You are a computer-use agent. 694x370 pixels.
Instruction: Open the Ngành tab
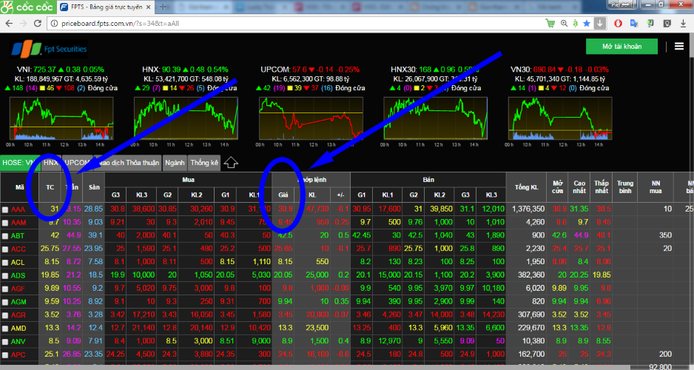(x=175, y=162)
